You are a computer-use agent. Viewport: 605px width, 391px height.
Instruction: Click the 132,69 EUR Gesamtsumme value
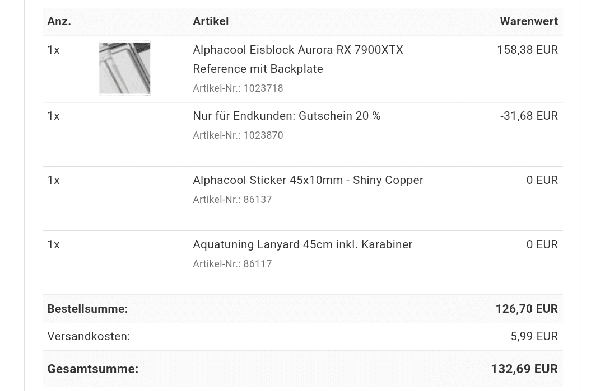pyautogui.click(x=524, y=369)
